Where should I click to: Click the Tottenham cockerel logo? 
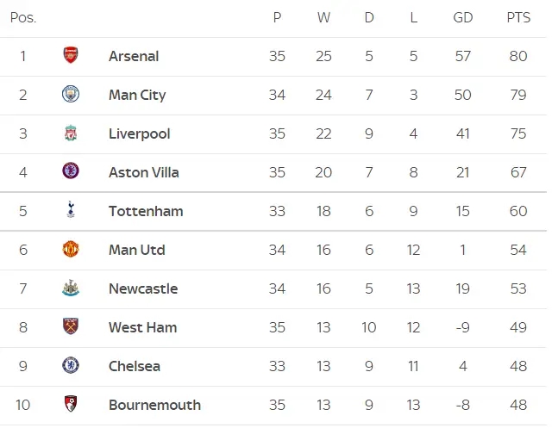coord(71,209)
